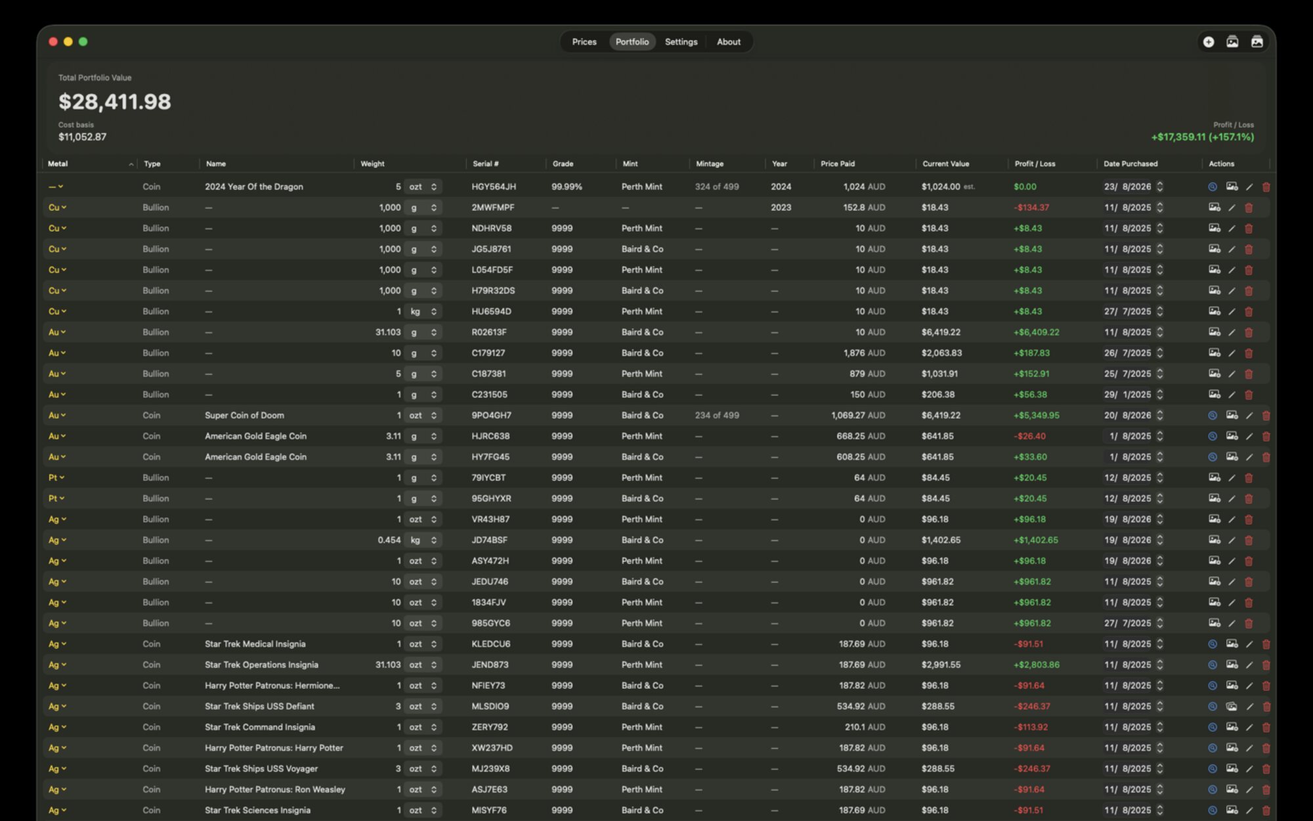Open photos for Star Trek Ships USS Defiant

tap(1232, 707)
